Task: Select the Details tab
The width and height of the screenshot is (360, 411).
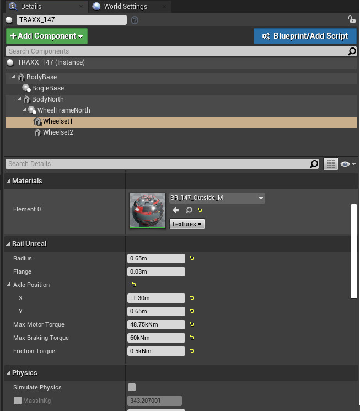Action: 31,7
